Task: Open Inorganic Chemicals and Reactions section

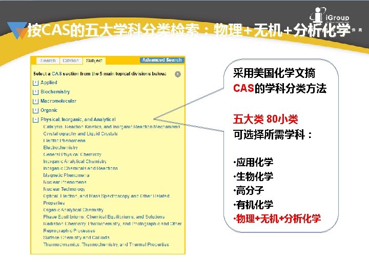Action: point(80,168)
